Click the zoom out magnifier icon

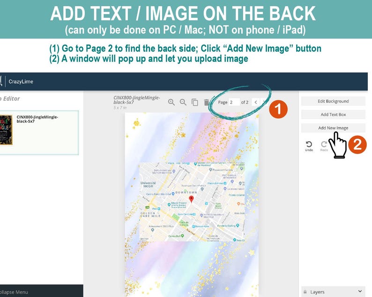coord(183,102)
